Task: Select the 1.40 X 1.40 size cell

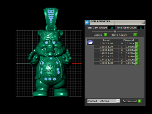Action: coord(106,53)
